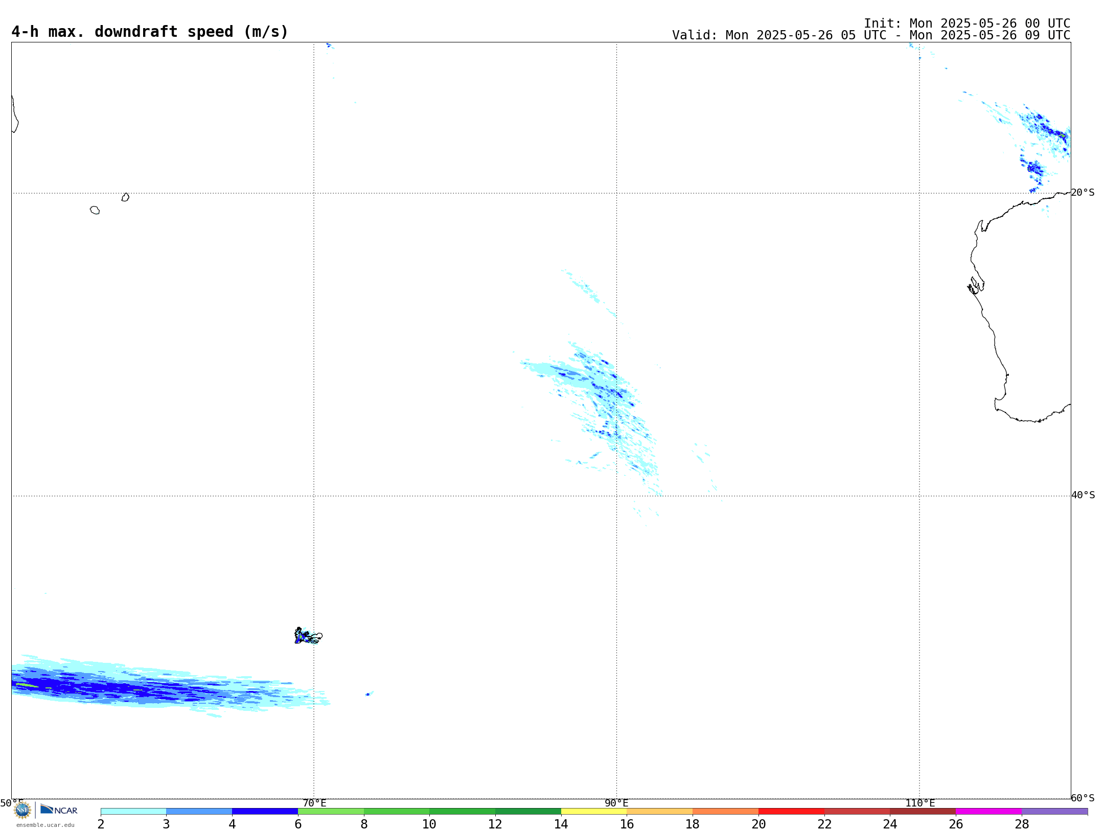
Task: Click the 20°S latitude label
Action: tap(1083, 193)
